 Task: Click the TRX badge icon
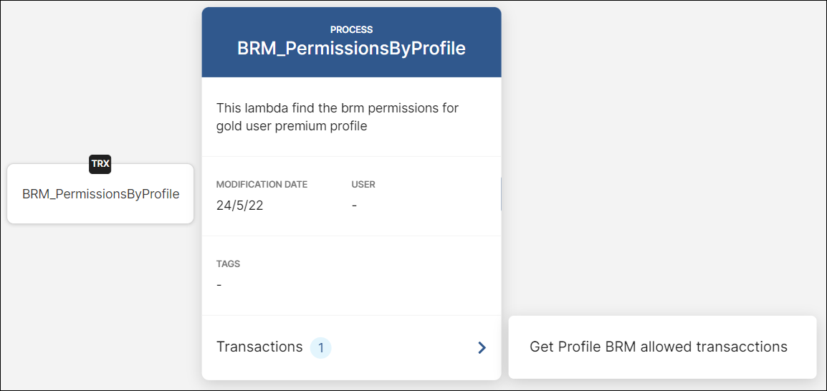click(x=100, y=164)
